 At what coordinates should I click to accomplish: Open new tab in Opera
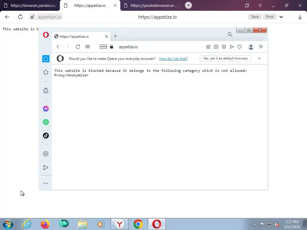[115, 36]
